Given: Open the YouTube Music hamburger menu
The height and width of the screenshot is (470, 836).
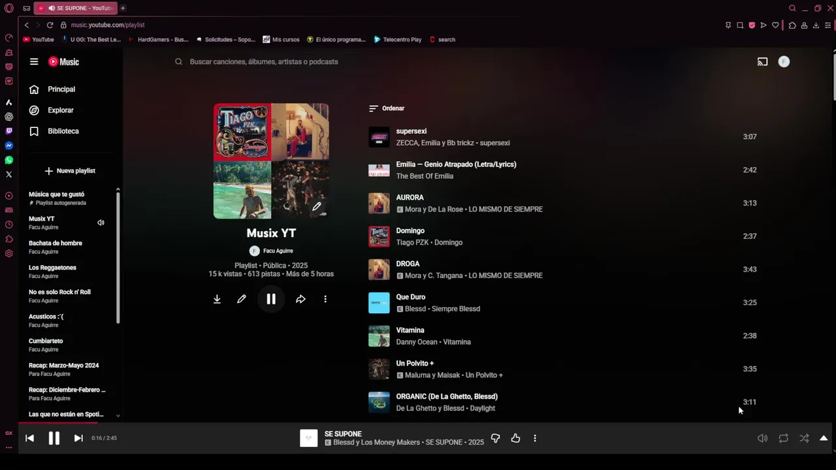Looking at the screenshot, I should coord(34,62).
